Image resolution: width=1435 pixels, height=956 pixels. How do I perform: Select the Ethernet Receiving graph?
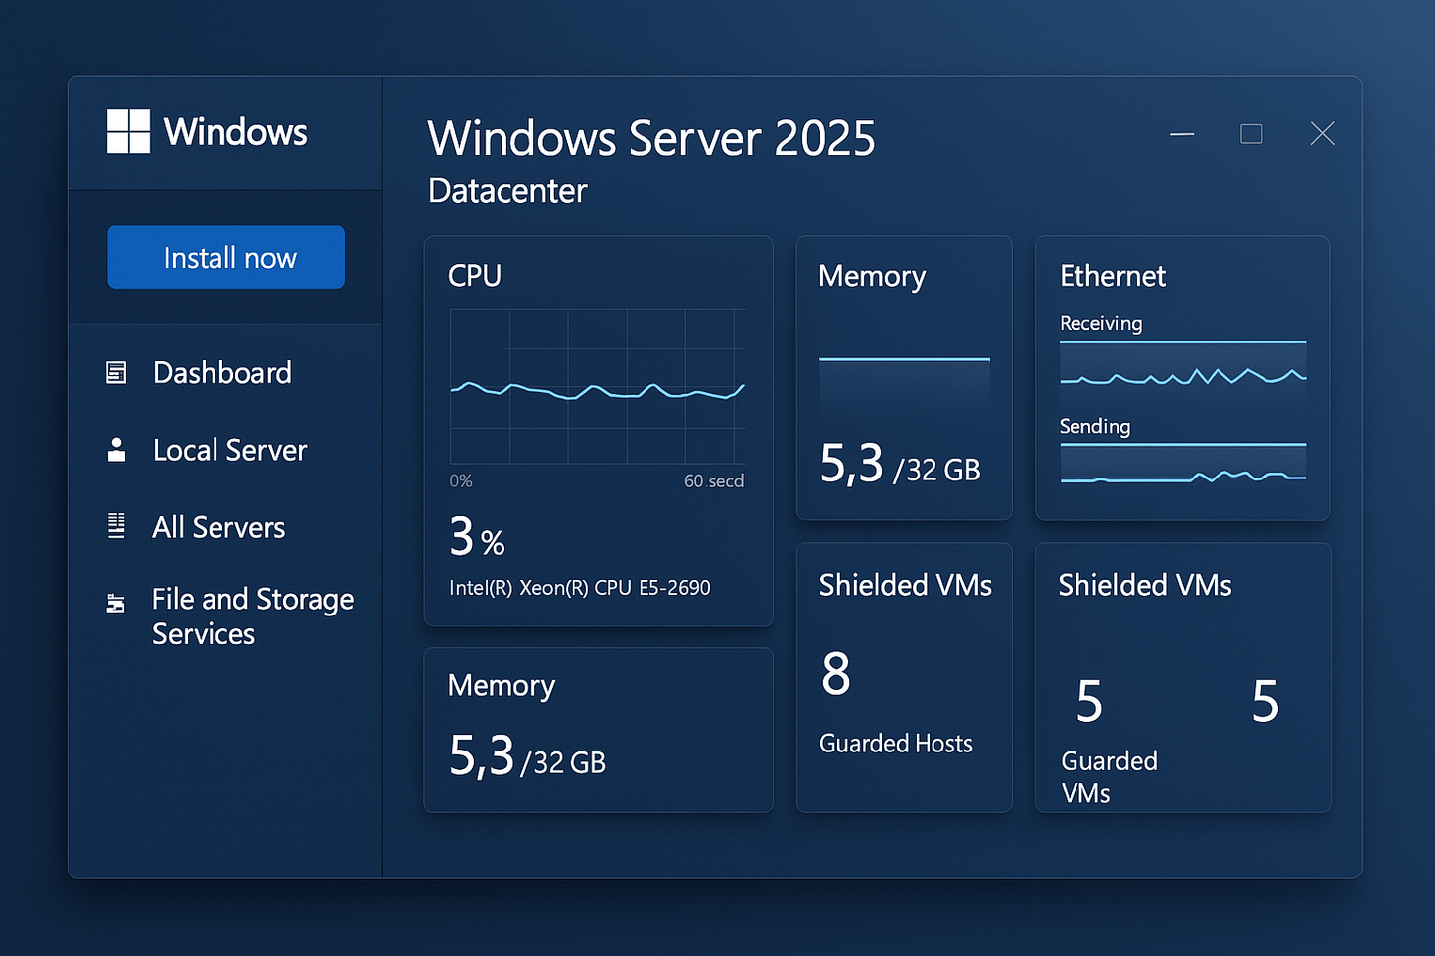(1182, 365)
